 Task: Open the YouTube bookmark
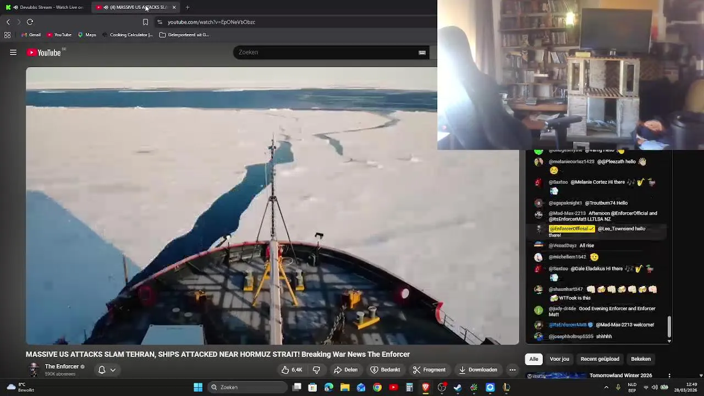point(59,35)
